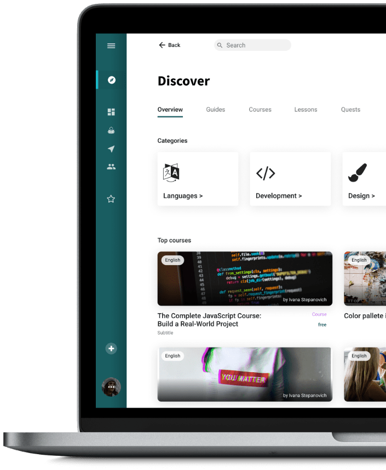
Task: Click English badge on JavaScript course
Action: (x=172, y=260)
